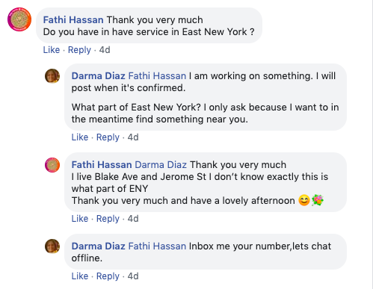373x289 pixels.
Task: Open tagged Darma Diaz mention in Fathi's reply
Action: [x=161, y=165]
